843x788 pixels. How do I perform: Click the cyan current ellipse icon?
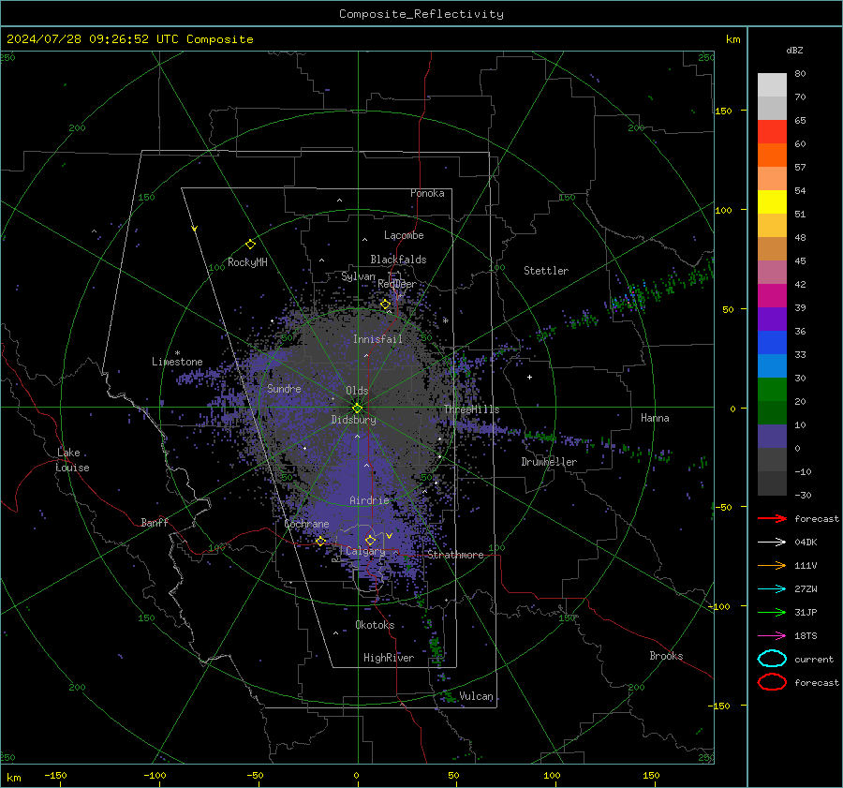pos(772,659)
